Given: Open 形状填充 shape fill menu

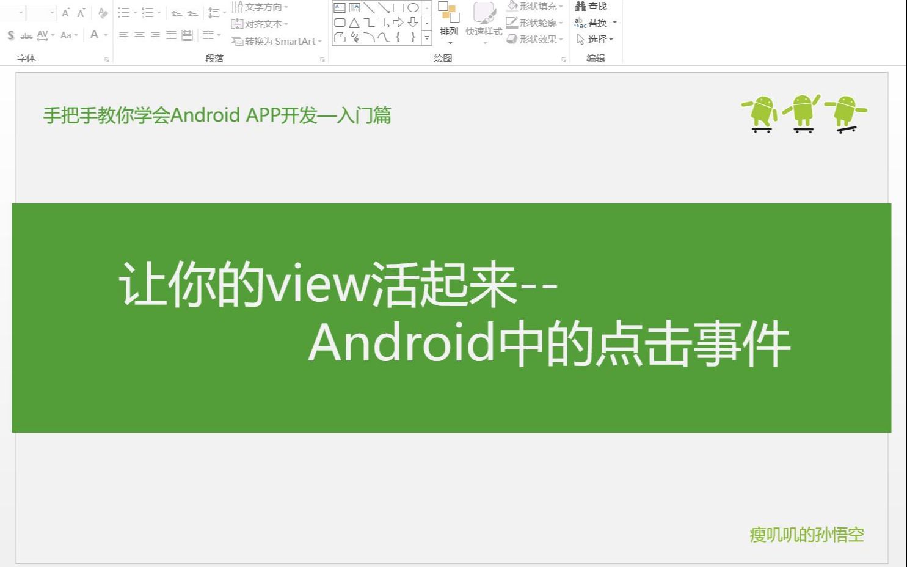Looking at the screenshot, I should tap(535, 7).
